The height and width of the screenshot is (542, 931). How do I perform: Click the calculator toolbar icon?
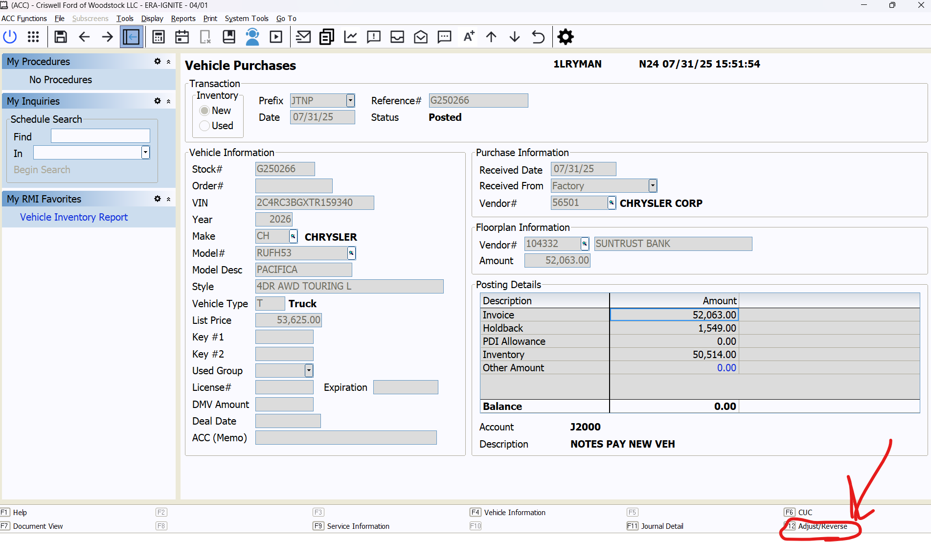point(159,37)
